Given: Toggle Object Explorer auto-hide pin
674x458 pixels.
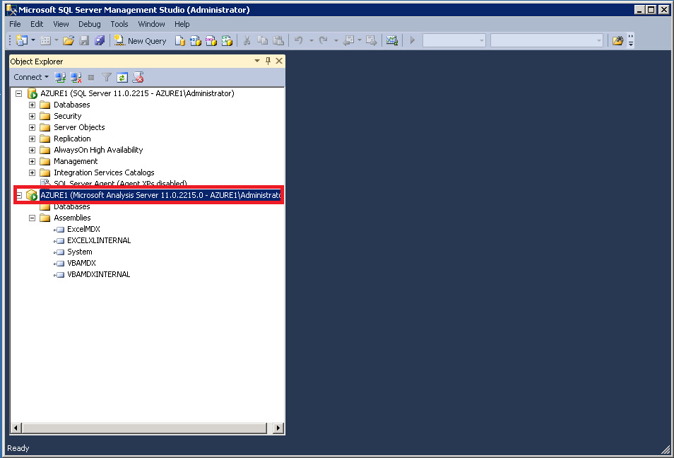Looking at the screenshot, I should point(268,61).
